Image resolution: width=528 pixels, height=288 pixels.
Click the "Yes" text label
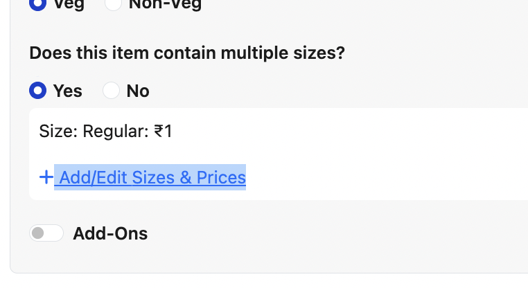click(x=67, y=91)
